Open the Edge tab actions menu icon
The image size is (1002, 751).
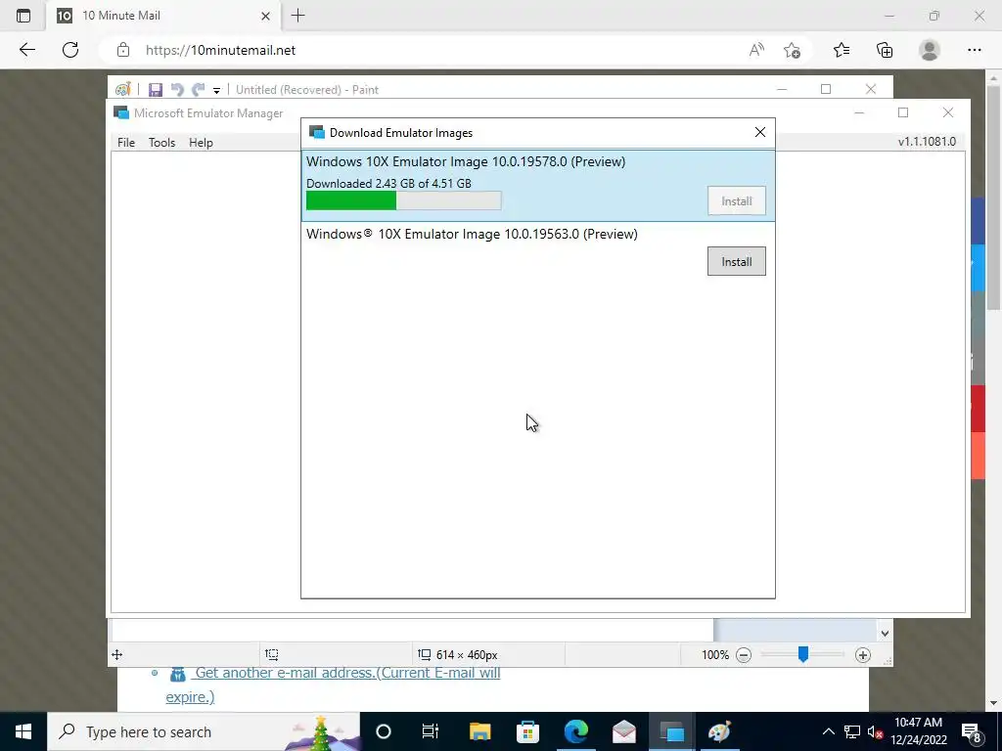coord(23,16)
